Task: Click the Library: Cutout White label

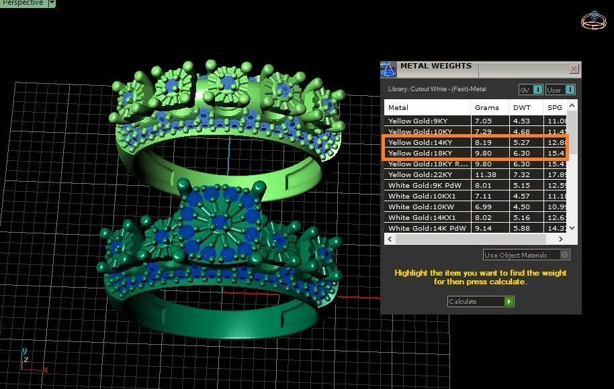Action: pyautogui.click(x=437, y=89)
